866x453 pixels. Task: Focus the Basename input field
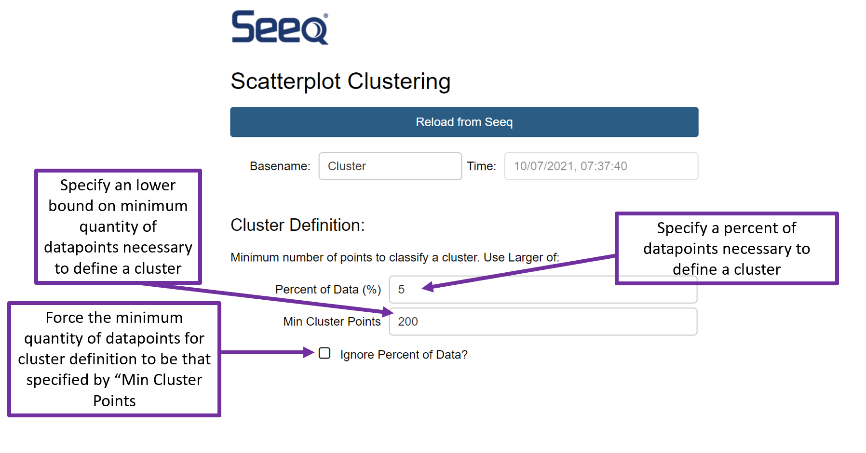[x=390, y=166]
